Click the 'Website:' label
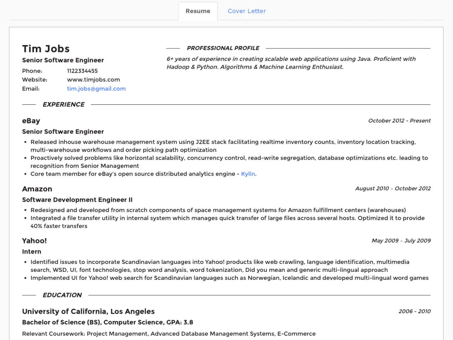 pos(35,80)
